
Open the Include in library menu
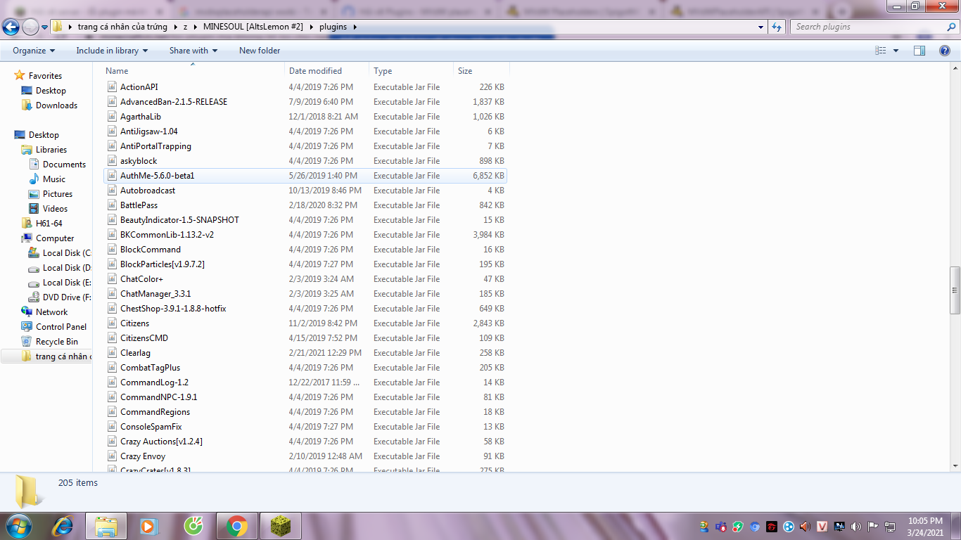[112, 51]
